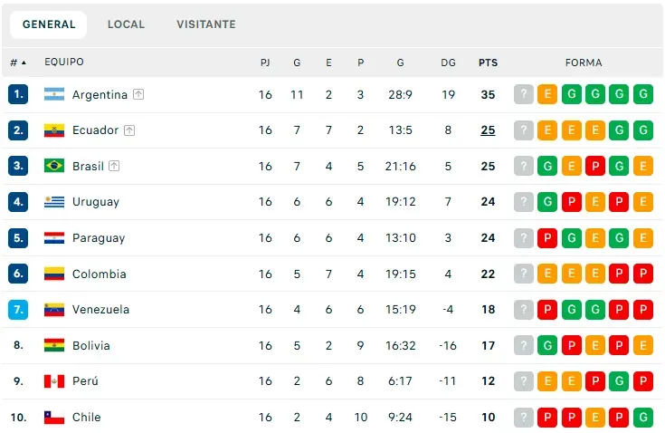Screen dimensions: 665x433
Task: Click Chile's last green G form badge
Action: pos(643,418)
